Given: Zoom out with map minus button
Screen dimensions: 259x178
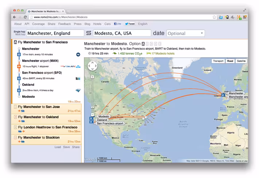Looking at the screenshot, I should pyautogui.click(x=93, y=115).
